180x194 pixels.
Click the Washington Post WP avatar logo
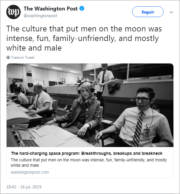[13, 12]
